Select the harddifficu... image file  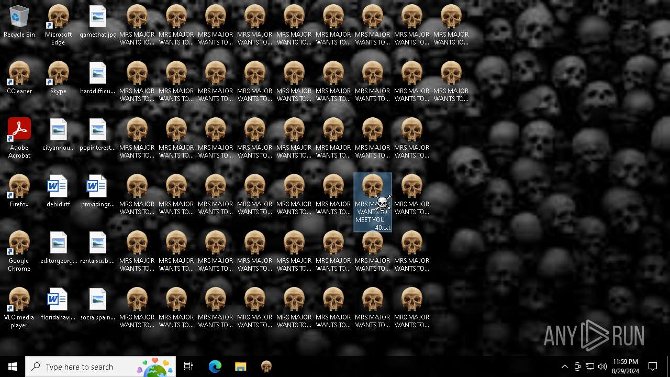click(x=98, y=78)
